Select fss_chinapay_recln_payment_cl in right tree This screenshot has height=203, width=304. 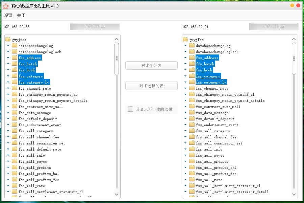point(225,94)
